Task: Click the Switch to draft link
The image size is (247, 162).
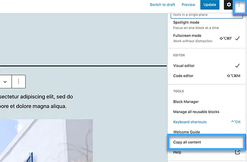Action: pos(162,5)
